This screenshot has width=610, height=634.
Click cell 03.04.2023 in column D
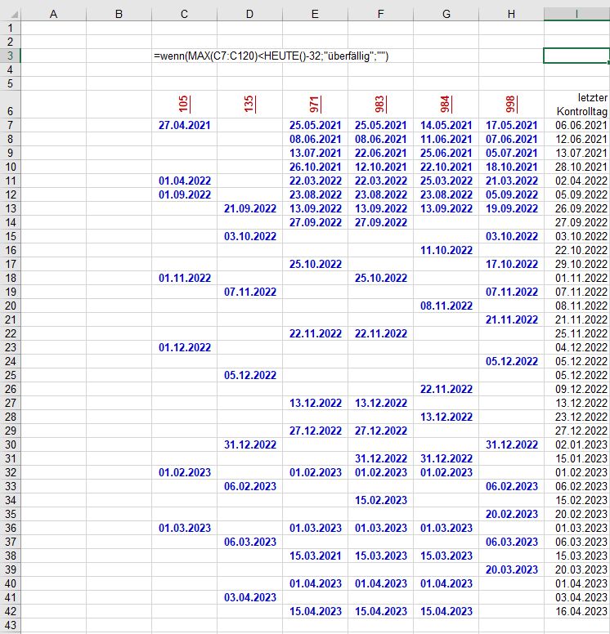click(249, 597)
